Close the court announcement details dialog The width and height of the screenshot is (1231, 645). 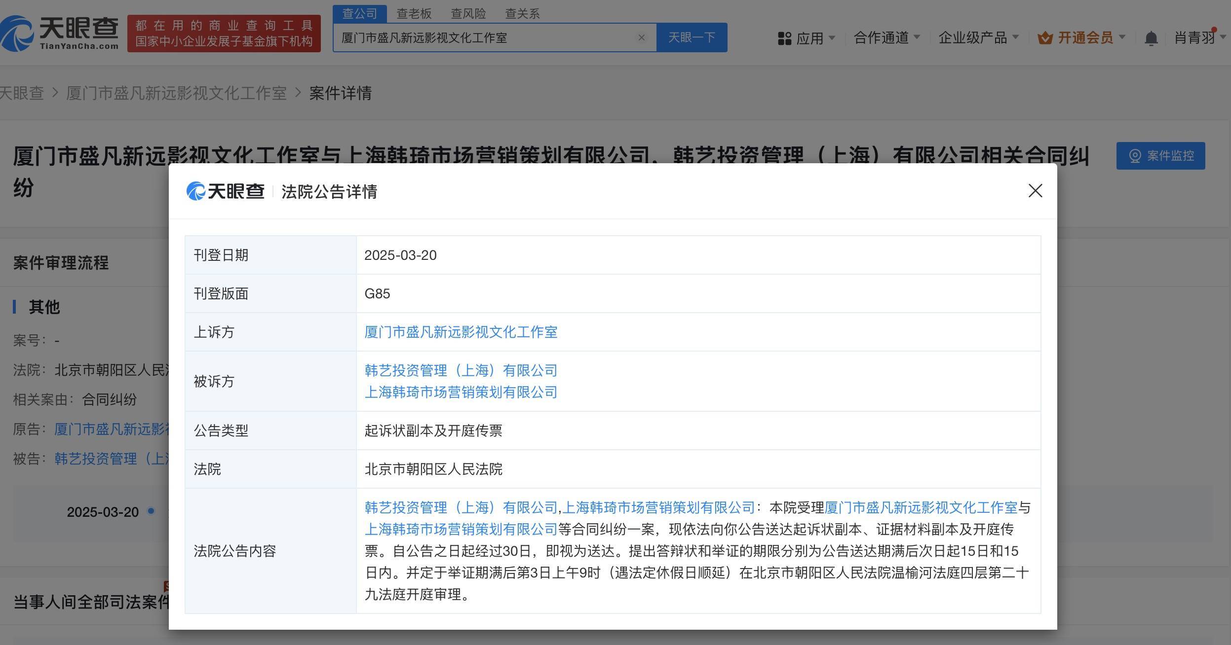[x=1035, y=191]
